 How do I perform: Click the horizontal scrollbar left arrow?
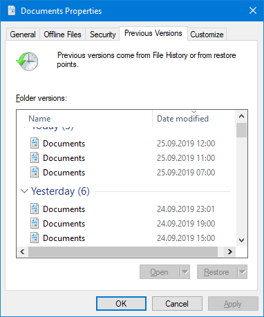(22, 252)
